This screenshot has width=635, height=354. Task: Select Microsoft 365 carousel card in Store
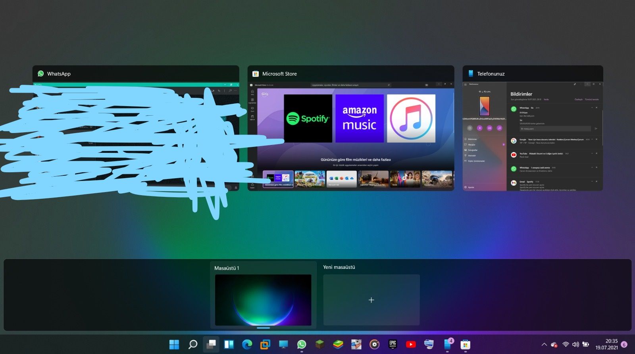pos(342,179)
